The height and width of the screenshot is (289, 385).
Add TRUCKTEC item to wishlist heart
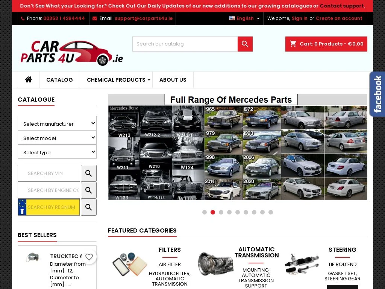click(x=89, y=257)
